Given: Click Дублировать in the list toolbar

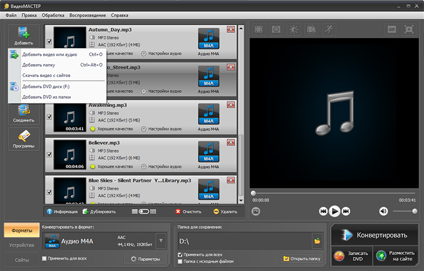Looking at the screenshot, I should click(100, 212).
